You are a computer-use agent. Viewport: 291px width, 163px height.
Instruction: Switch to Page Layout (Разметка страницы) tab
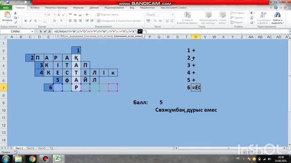pyautogui.click(x=56, y=8)
